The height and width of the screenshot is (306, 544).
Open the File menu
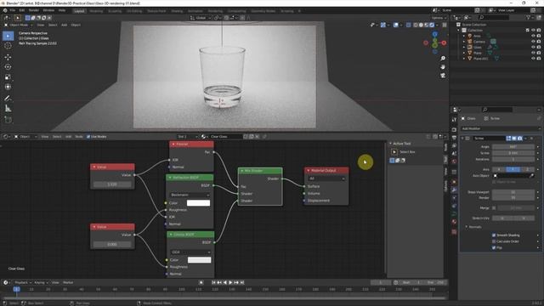pyautogui.click(x=13, y=10)
